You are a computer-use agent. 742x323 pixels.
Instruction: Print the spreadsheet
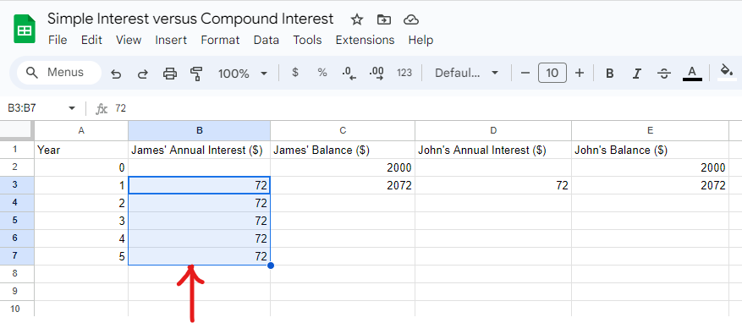point(170,74)
